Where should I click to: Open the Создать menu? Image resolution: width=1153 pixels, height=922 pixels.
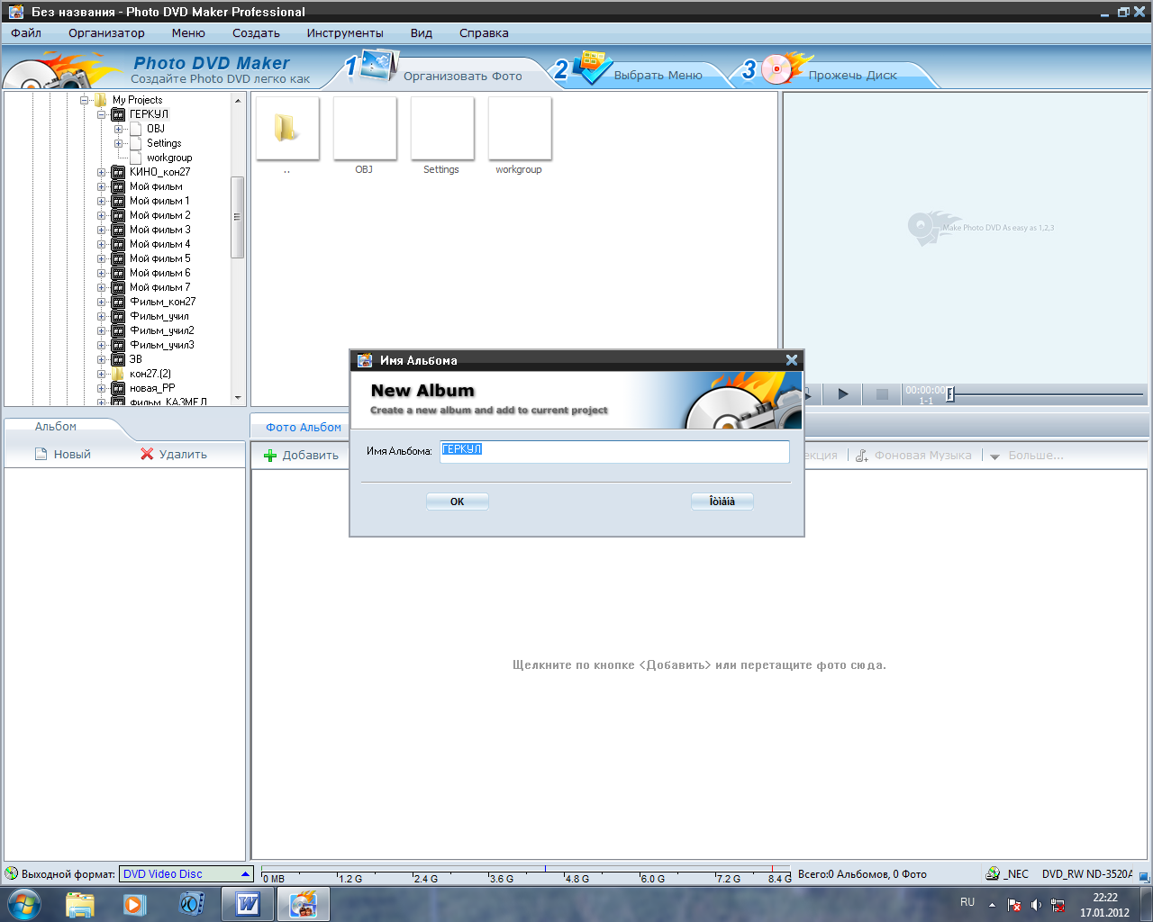(x=256, y=33)
